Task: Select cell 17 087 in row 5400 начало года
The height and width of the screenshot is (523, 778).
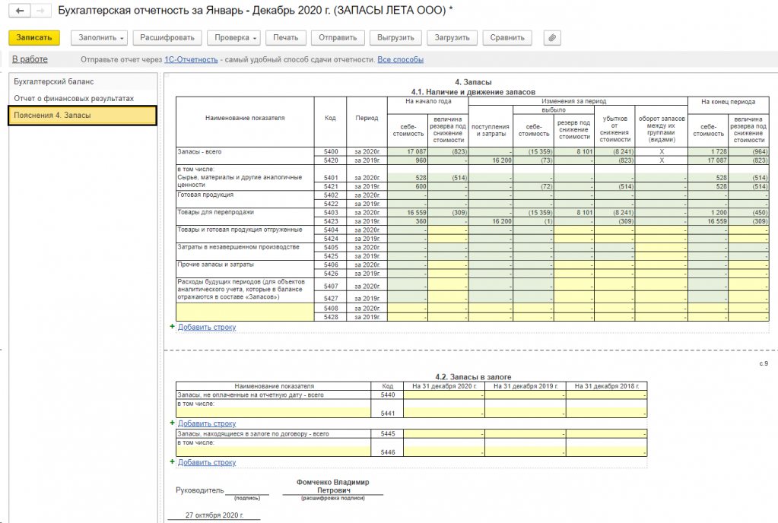Action: click(408, 152)
